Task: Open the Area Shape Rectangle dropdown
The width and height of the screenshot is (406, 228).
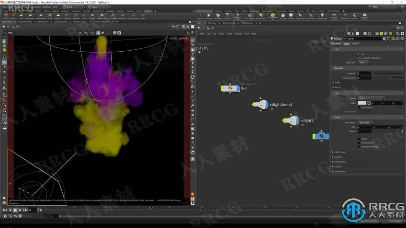Action: [x=365, y=123]
